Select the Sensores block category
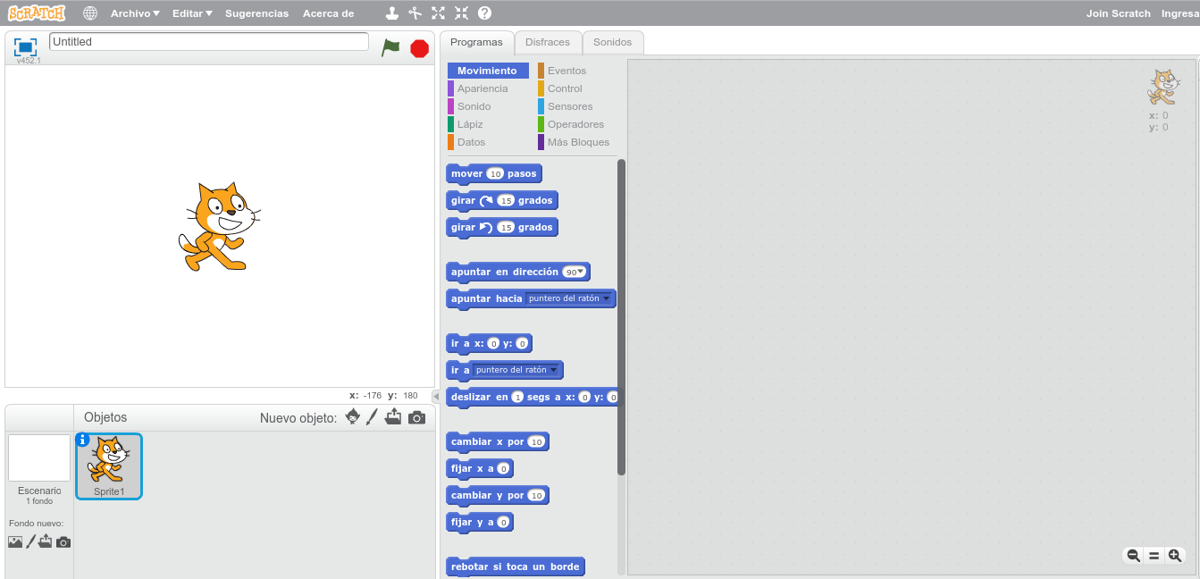The image size is (1200, 579). pos(570,106)
